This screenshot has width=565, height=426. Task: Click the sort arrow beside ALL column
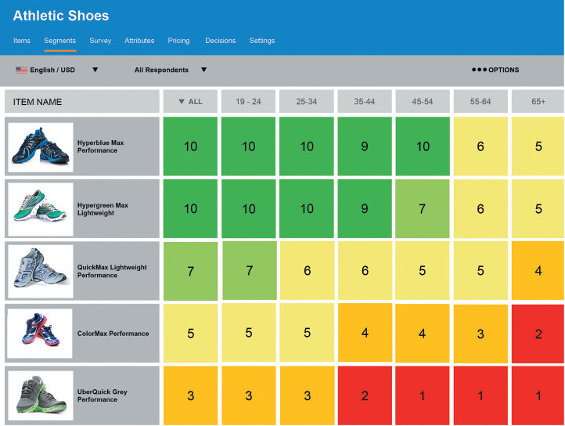(182, 102)
